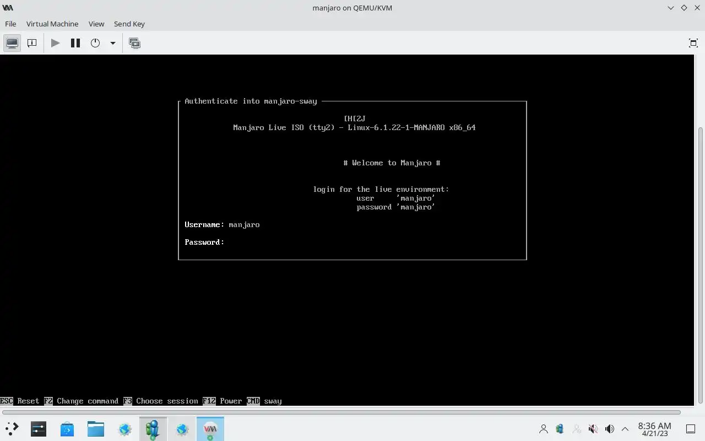The image size is (705, 441).
Task: Open System Settings from the taskbar
Action: (x=39, y=429)
